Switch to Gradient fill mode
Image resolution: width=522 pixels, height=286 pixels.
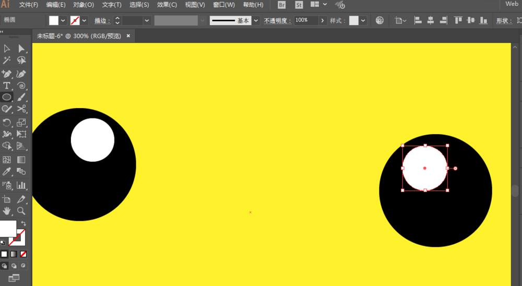14,254
